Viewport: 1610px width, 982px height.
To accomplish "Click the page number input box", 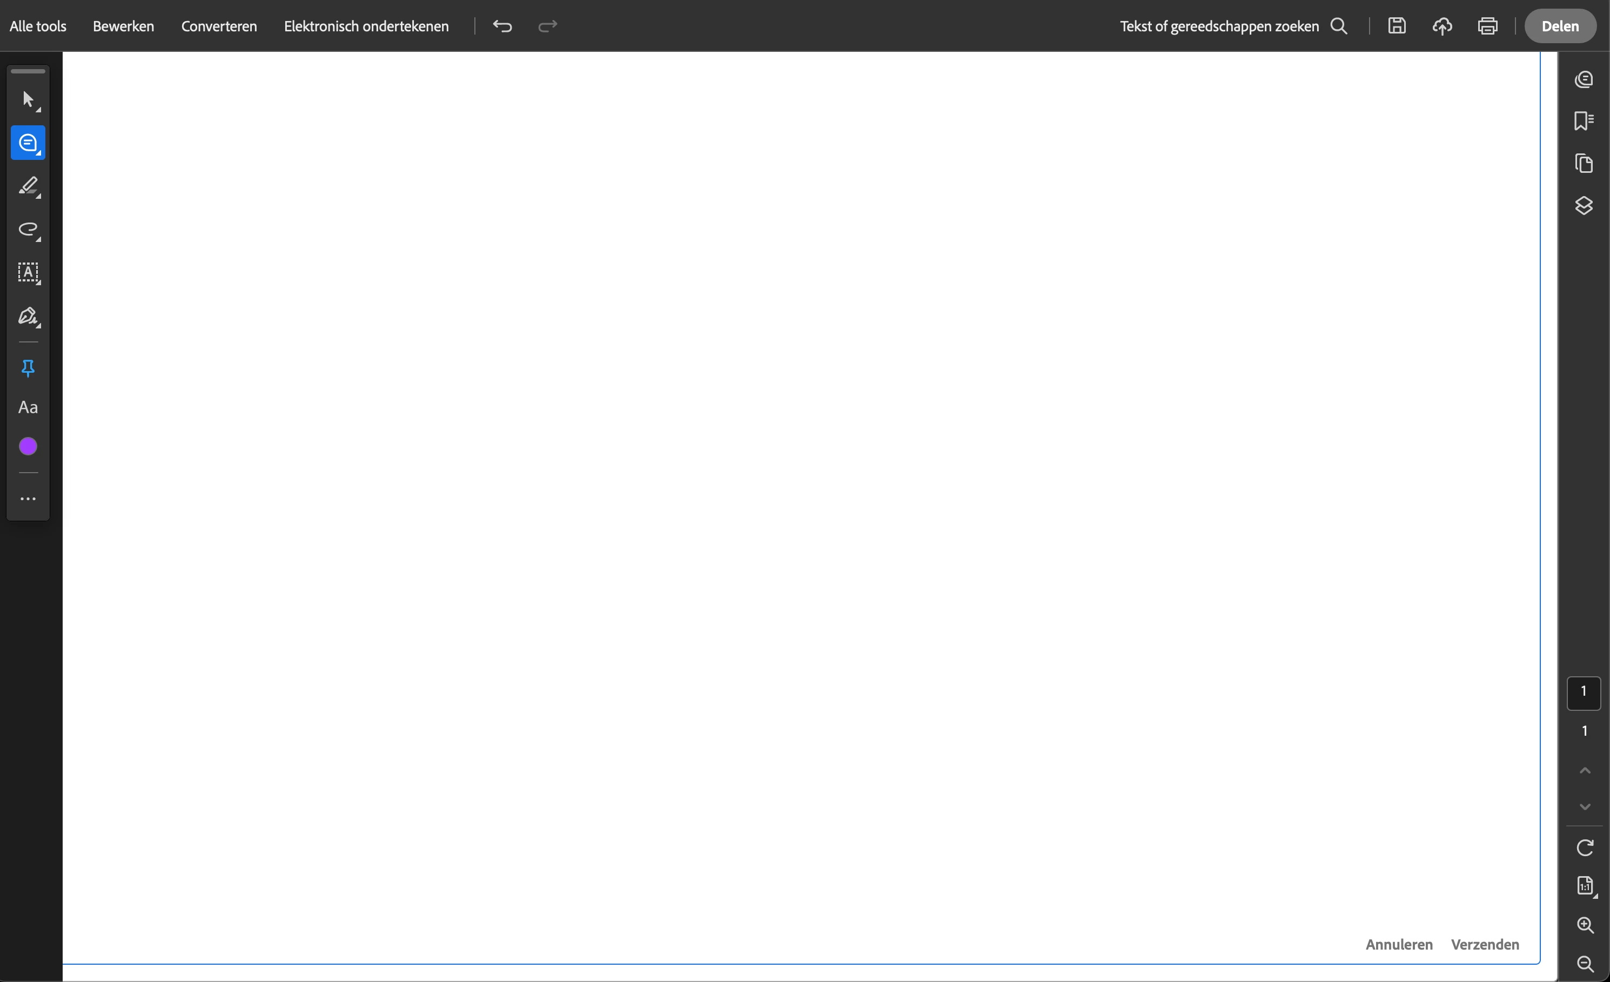I will pos(1584,692).
